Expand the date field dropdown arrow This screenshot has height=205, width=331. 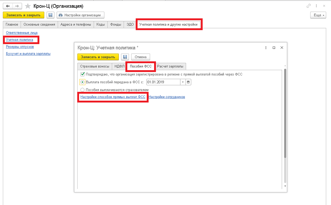(x=182, y=82)
